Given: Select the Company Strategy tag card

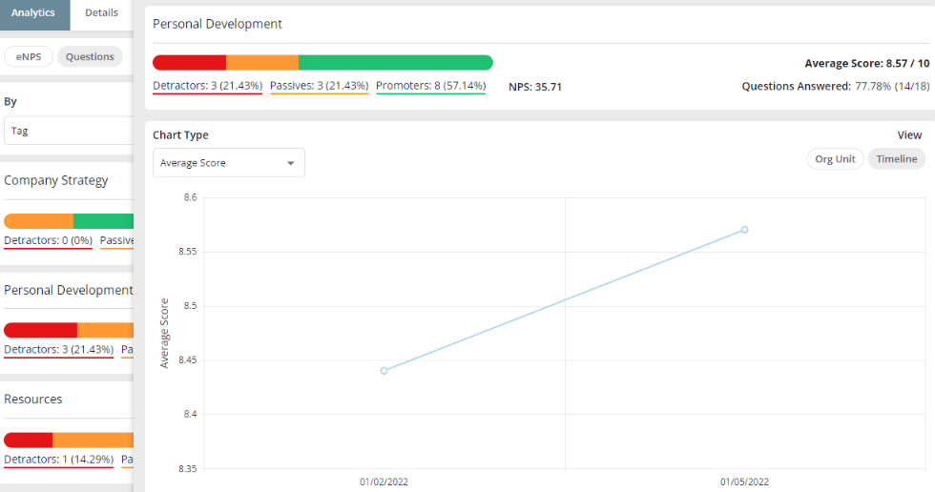Looking at the screenshot, I should pyautogui.click(x=56, y=181).
